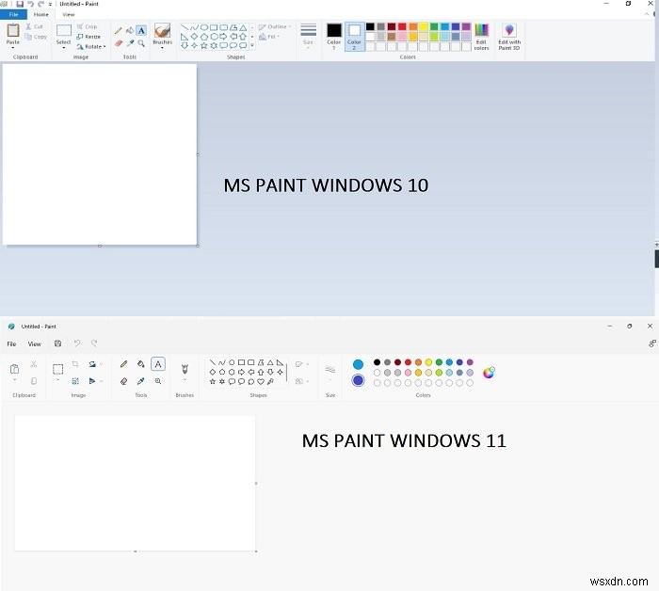Click the Save icon in Windows 11 Paint
This screenshot has width=659, height=591.
click(58, 343)
